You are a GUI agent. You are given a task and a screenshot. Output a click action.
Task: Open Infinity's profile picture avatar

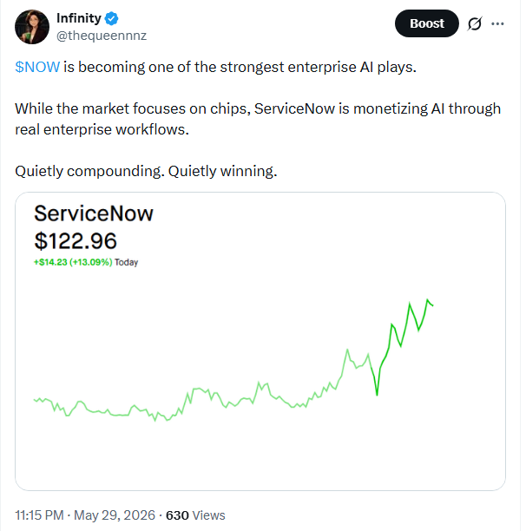(32, 27)
